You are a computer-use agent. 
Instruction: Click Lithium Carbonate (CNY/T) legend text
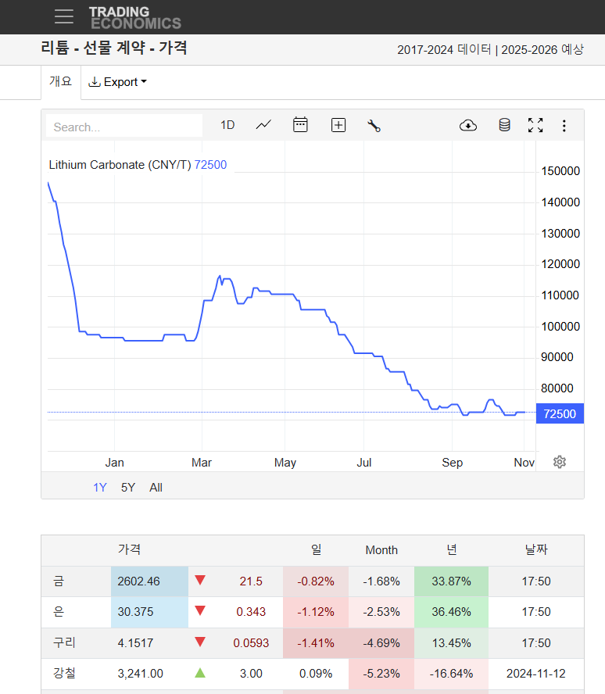point(120,165)
